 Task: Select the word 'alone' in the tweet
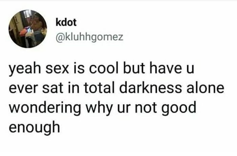(205, 88)
